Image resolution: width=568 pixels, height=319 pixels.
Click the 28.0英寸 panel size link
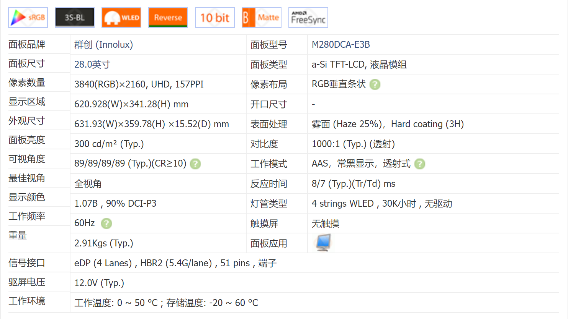coord(92,64)
